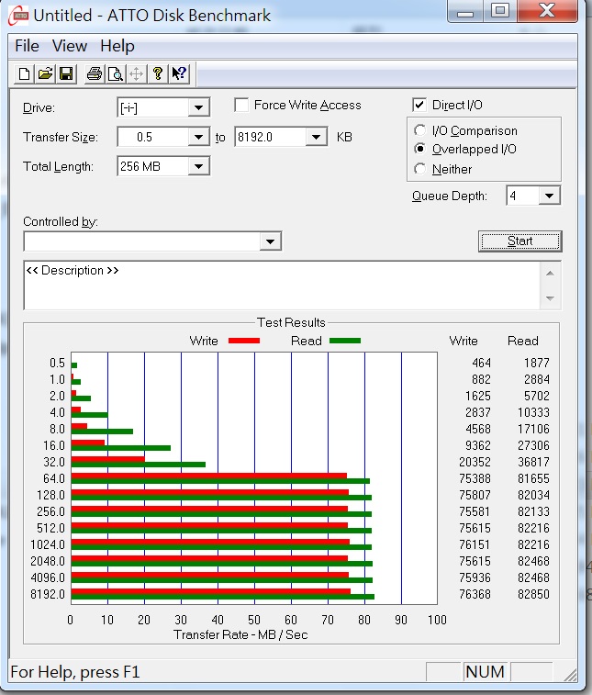The image size is (592, 695).
Task: Open the Drive dropdown
Action: pyautogui.click(x=198, y=107)
